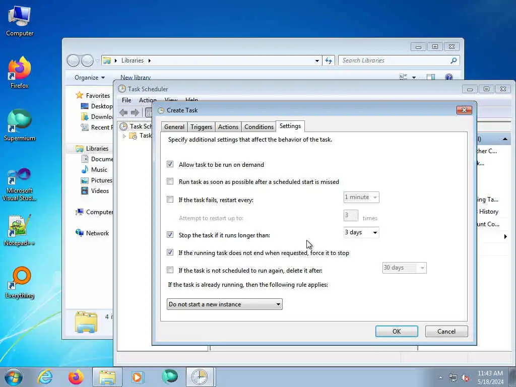Open the network status tray icon
Screen dimensions: 516x387
click(x=453, y=378)
